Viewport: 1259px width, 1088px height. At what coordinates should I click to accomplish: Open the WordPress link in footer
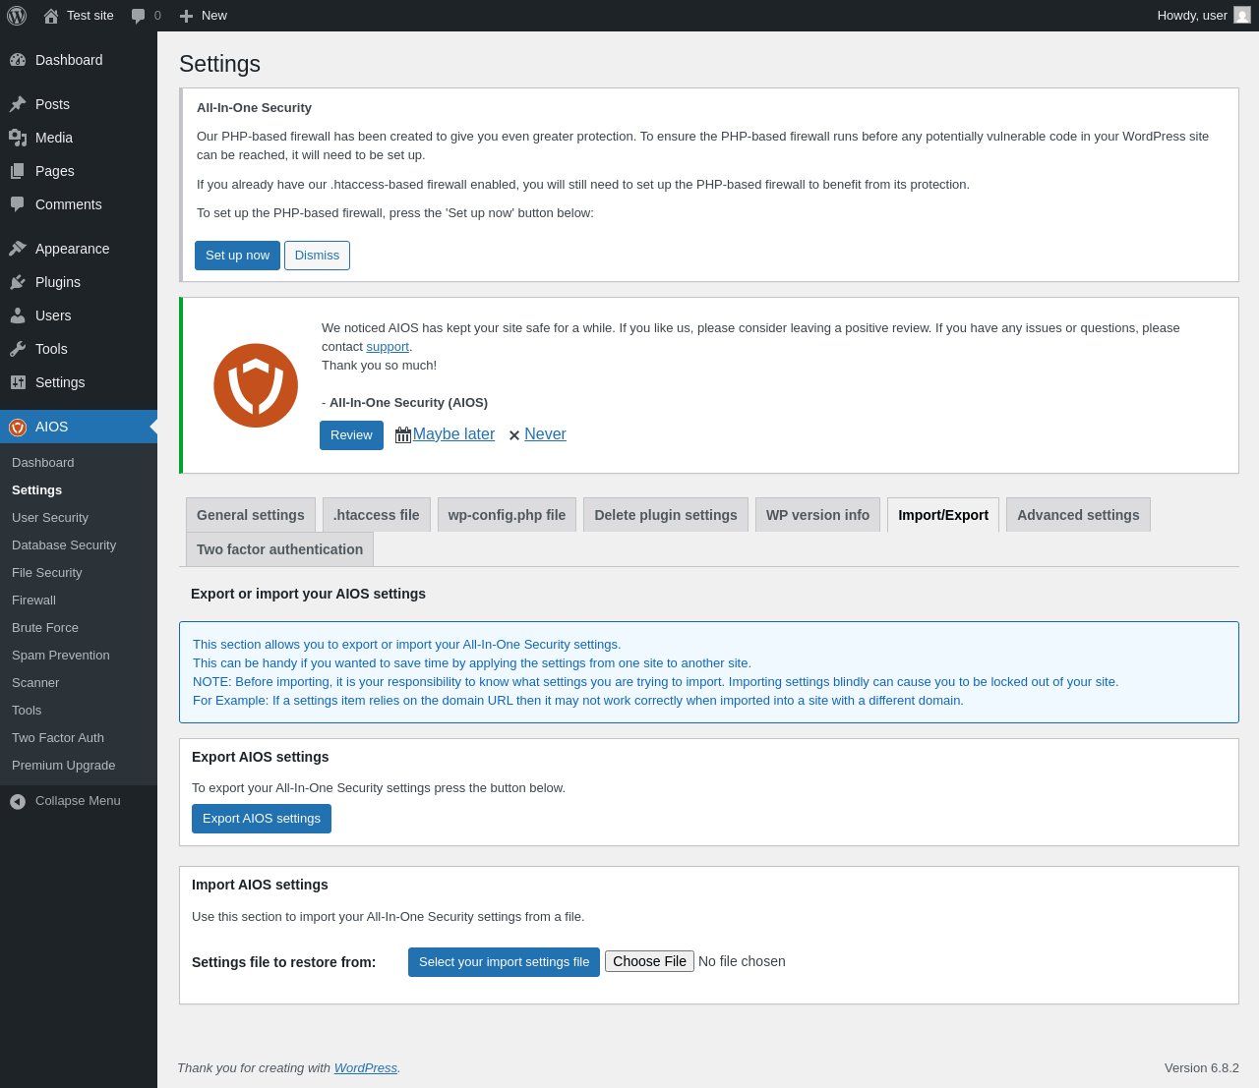[365, 1068]
